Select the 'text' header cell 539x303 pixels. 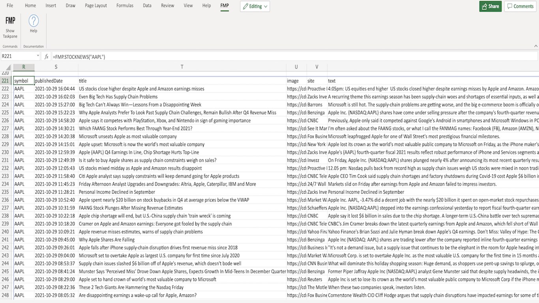click(433, 81)
